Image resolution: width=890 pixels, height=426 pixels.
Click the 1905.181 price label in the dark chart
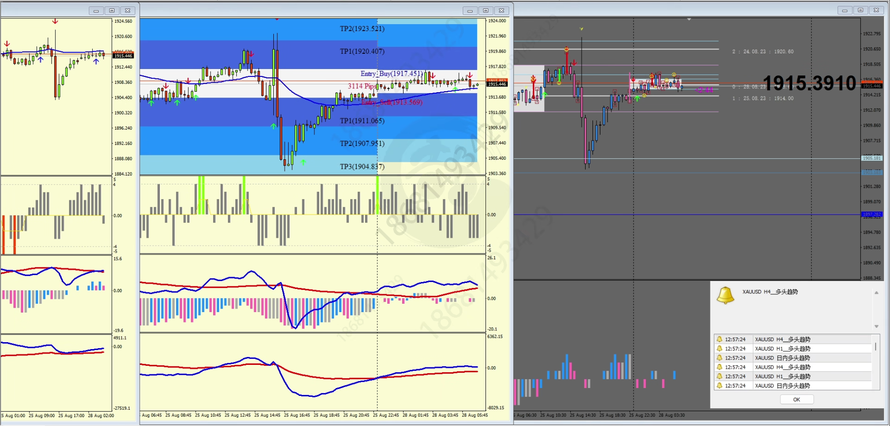pyautogui.click(x=872, y=158)
